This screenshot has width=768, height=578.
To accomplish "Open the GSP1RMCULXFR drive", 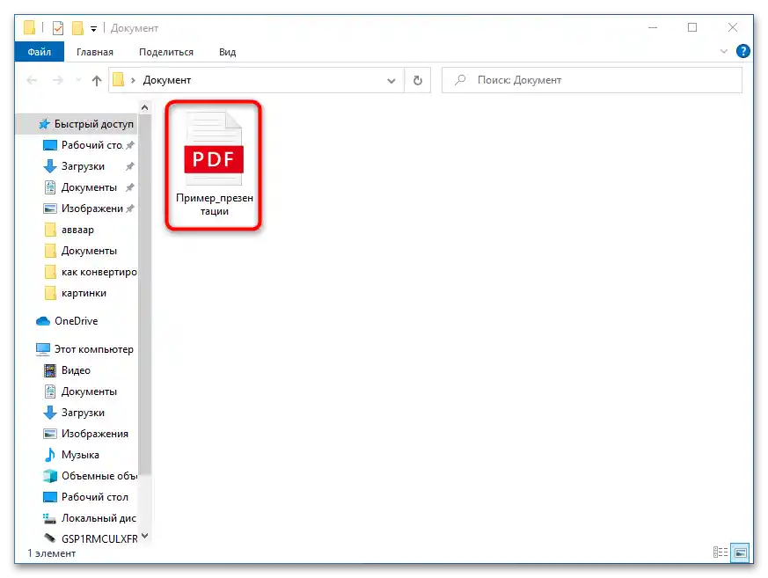I will [91, 538].
